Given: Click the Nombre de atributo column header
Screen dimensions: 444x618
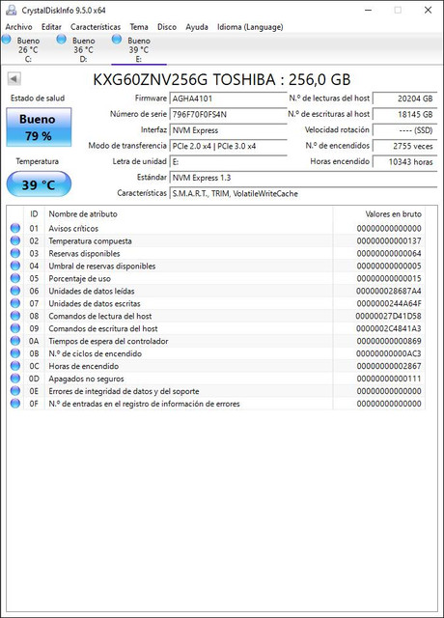Looking at the screenshot, I should tap(189, 214).
